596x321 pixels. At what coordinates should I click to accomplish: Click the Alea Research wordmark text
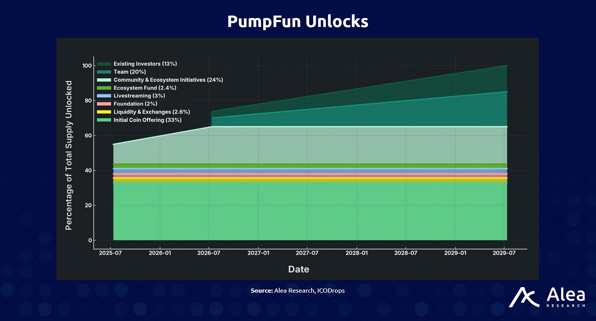tap(563, 297)
